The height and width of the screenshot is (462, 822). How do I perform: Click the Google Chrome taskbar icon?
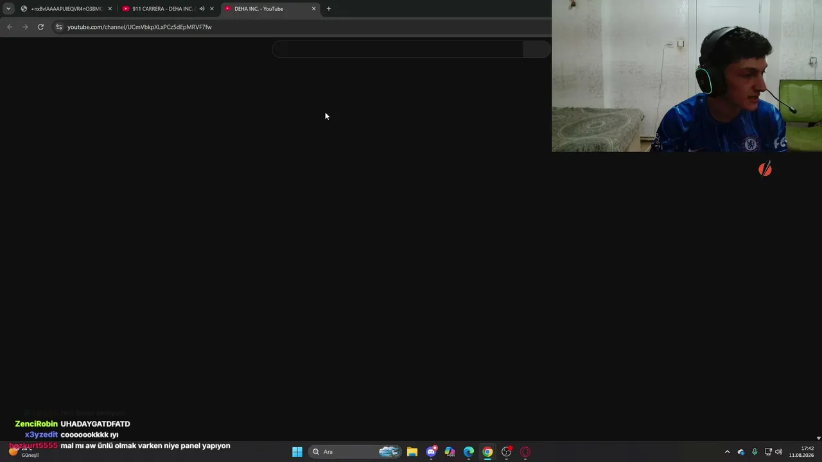[487, 452]
